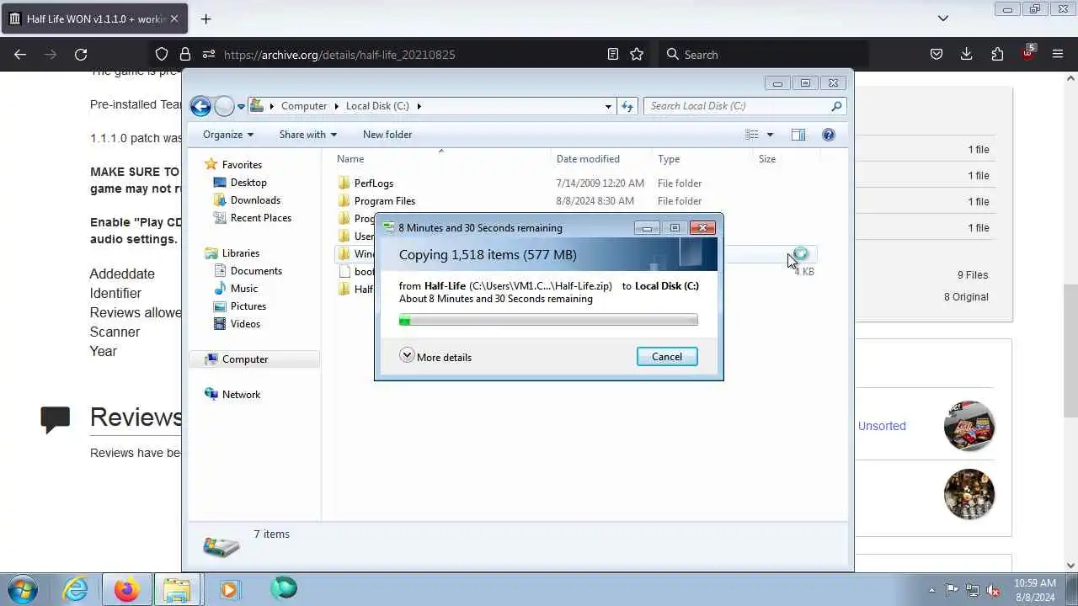The image size is (1078, 606).
Task: Open tracking protection shield icon
Action: click(x=162, y=54)
